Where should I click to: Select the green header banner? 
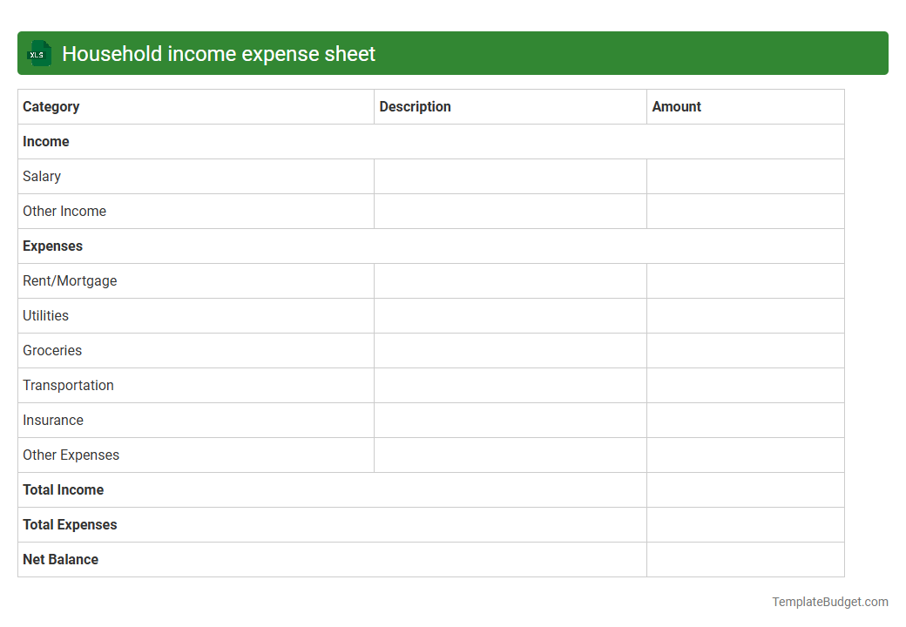click(453, 53)
